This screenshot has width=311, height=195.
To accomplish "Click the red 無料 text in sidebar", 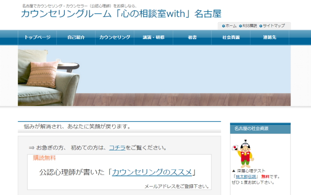I will pos(265,176).
